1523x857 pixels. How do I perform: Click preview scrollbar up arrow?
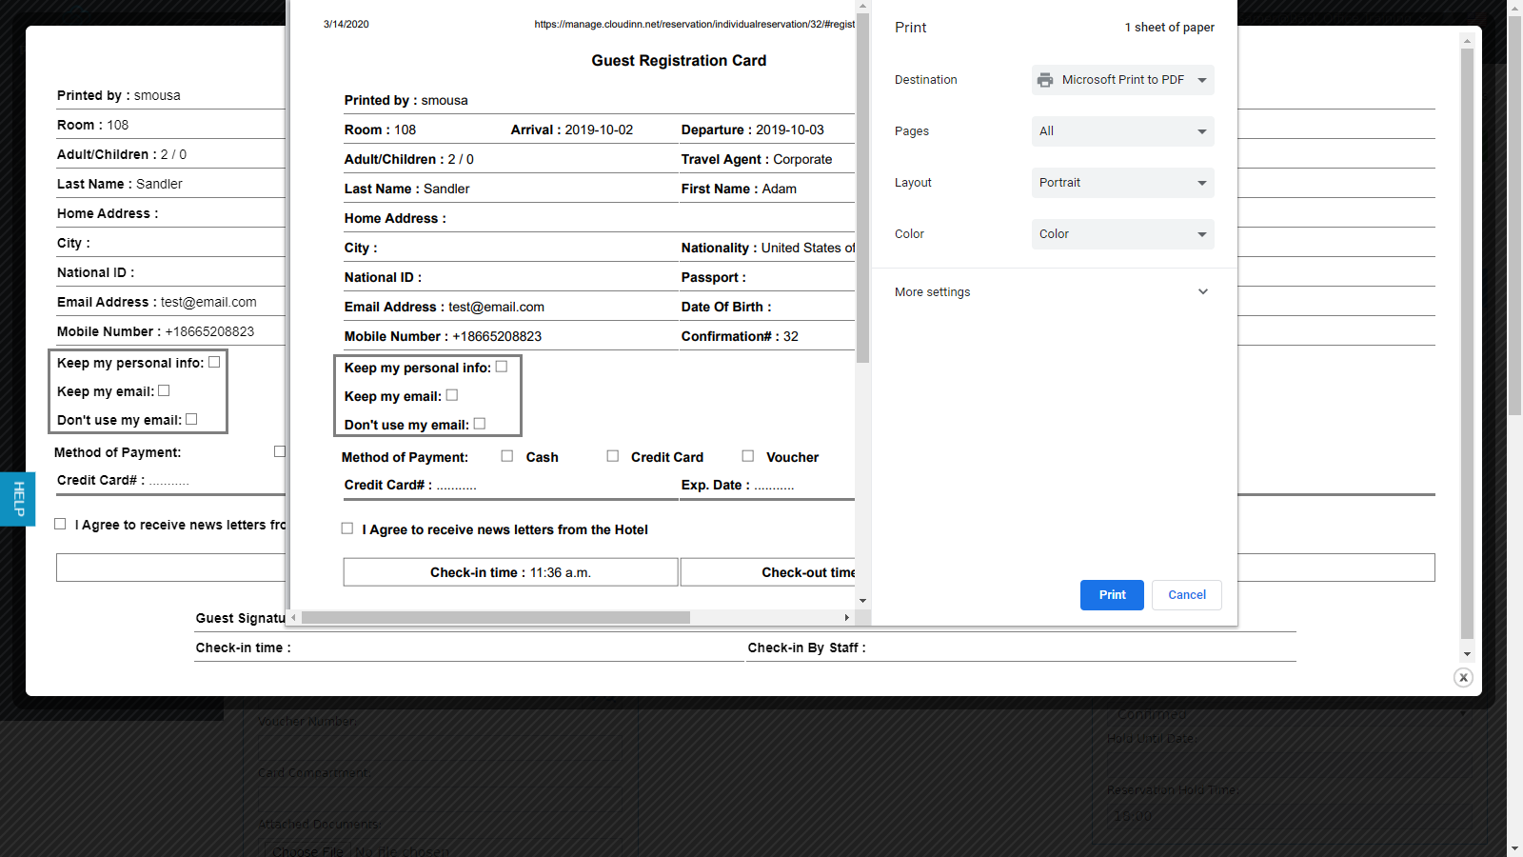click(x=862, y=6)
